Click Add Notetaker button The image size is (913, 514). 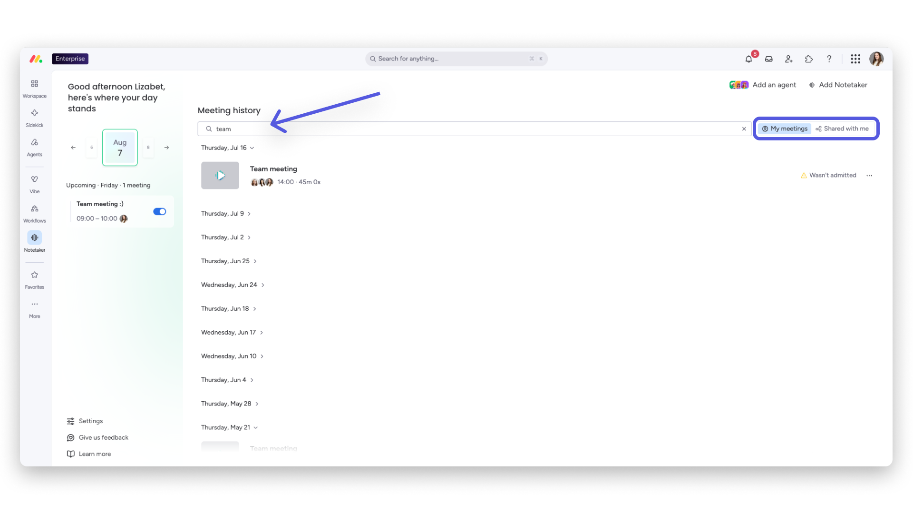click(x=838, y=85)
